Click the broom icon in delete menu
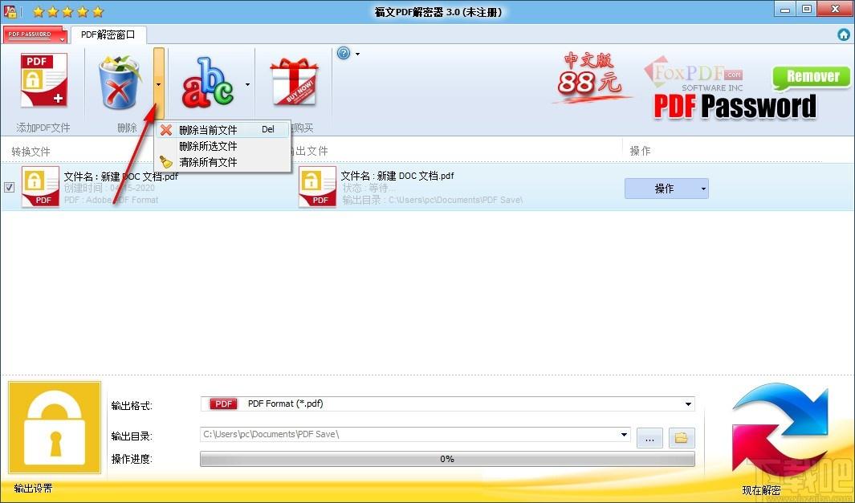Screen dimensions: 855x503 point(166,162)
